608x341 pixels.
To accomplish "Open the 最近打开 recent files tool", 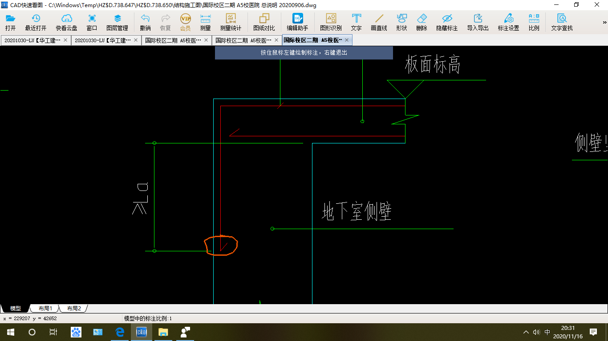I will (x=36, y=22).
